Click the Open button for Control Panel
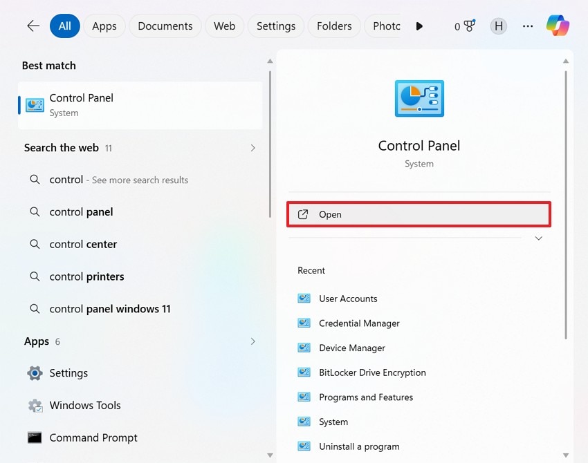 (x=419, y=214)
